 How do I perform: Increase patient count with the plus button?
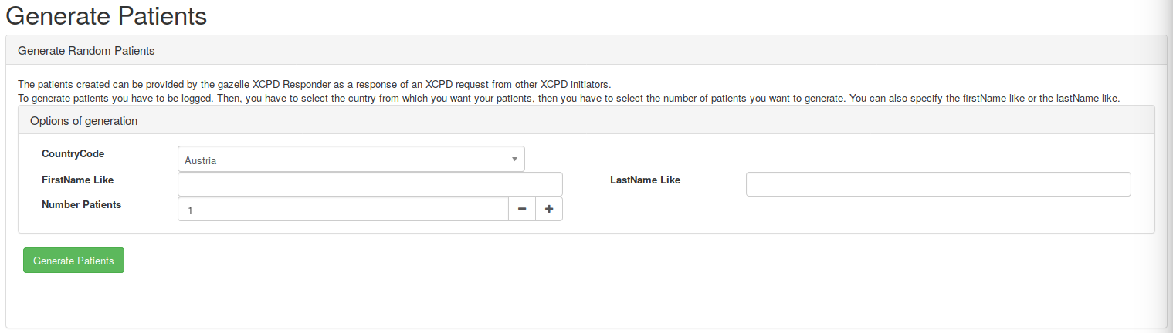pos(549,209)
